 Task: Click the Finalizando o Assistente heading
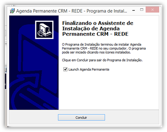[98, 29]
